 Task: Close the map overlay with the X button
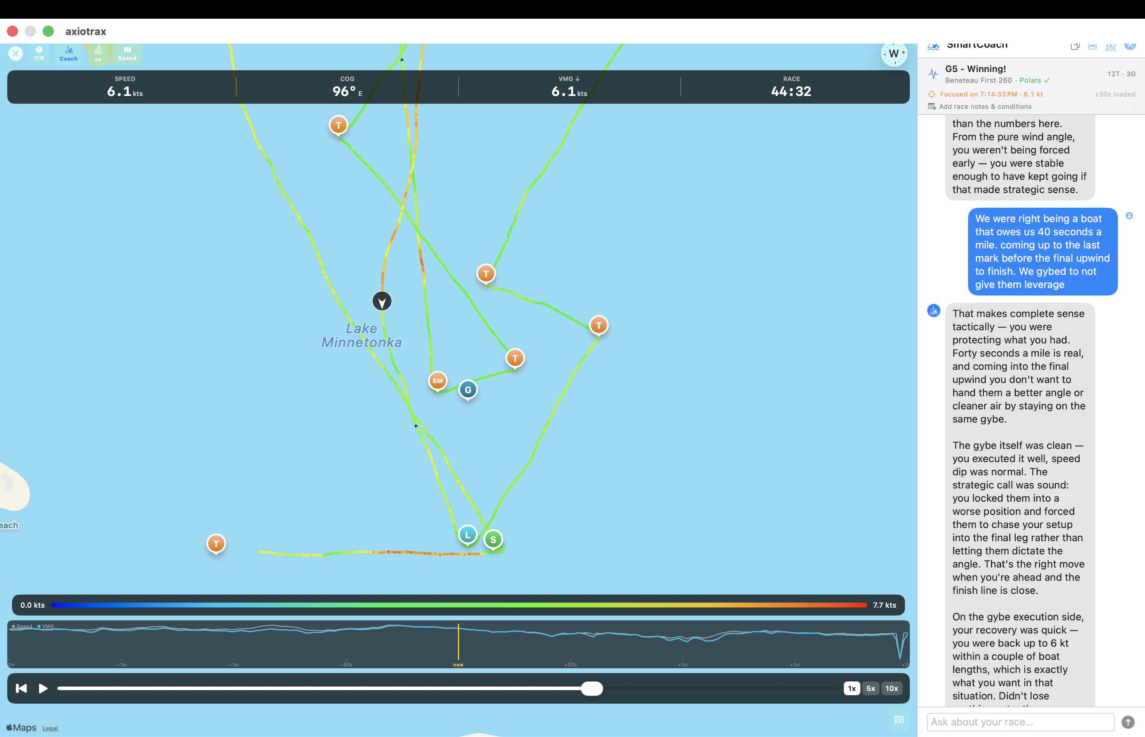coord(15,54)
